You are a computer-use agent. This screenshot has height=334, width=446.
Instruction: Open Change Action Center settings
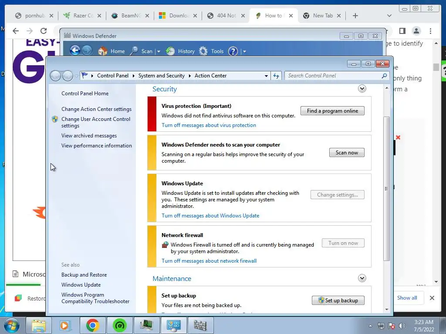tap(96, 109)
